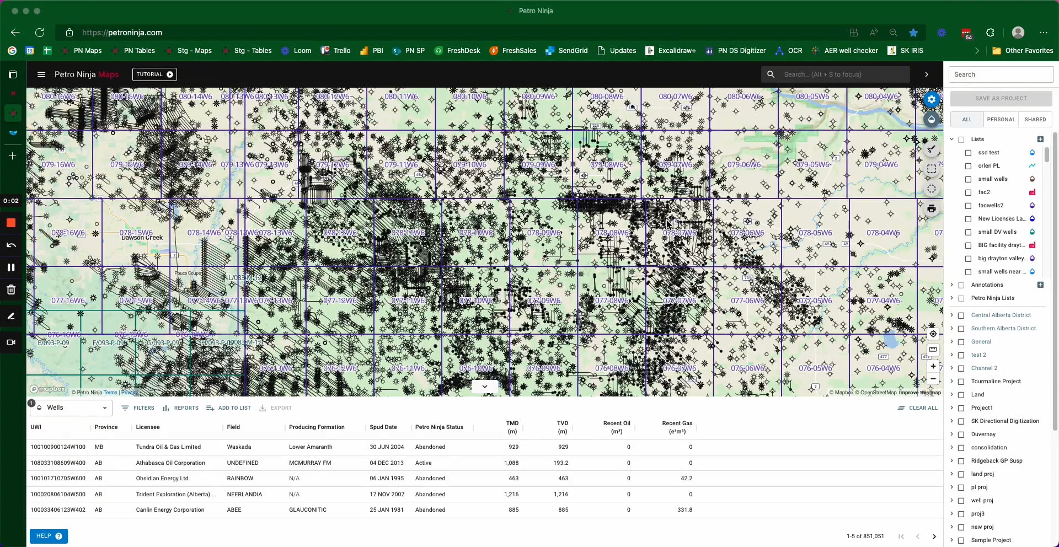
Task: Collapse the right side panel arrow
Action: [927, 74]
